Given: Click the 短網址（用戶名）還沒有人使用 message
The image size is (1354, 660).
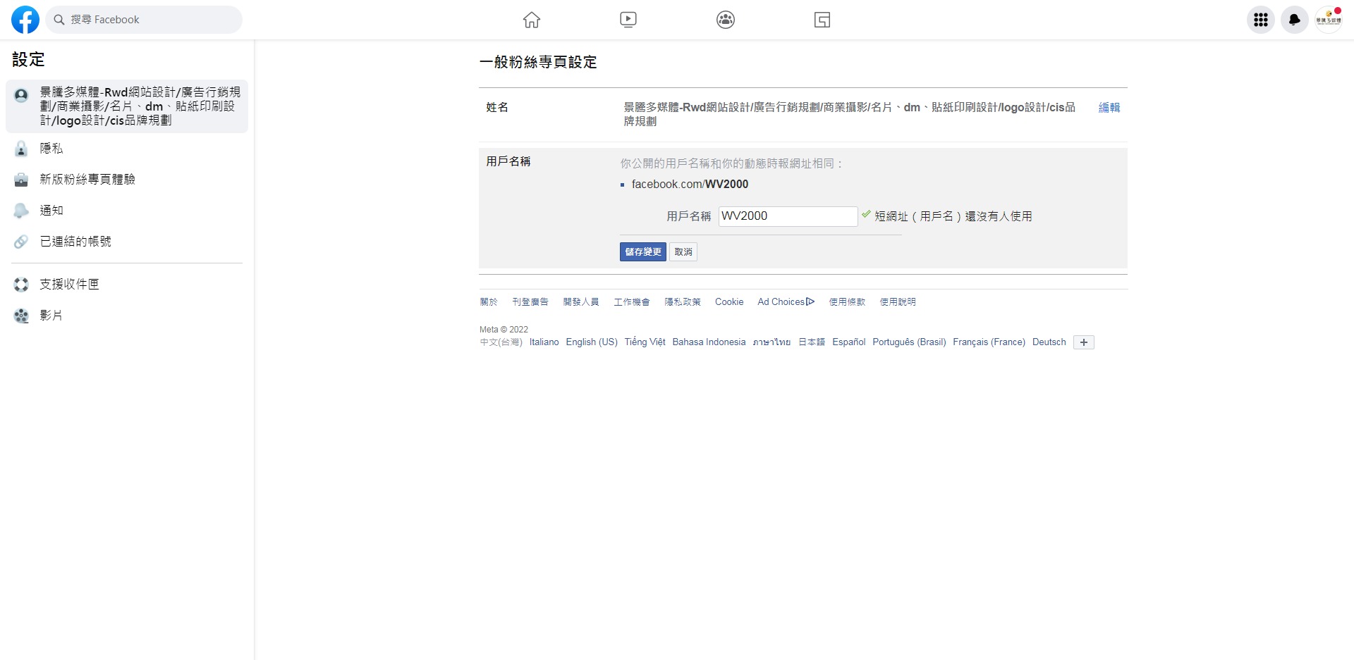Looking at the screenshot, I should [x=953, y=216].
